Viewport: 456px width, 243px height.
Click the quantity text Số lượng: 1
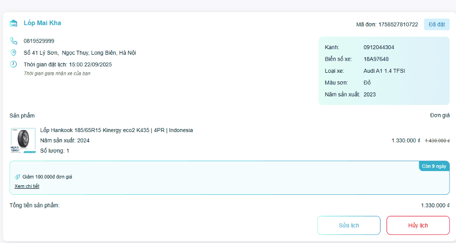pos(55,151)
